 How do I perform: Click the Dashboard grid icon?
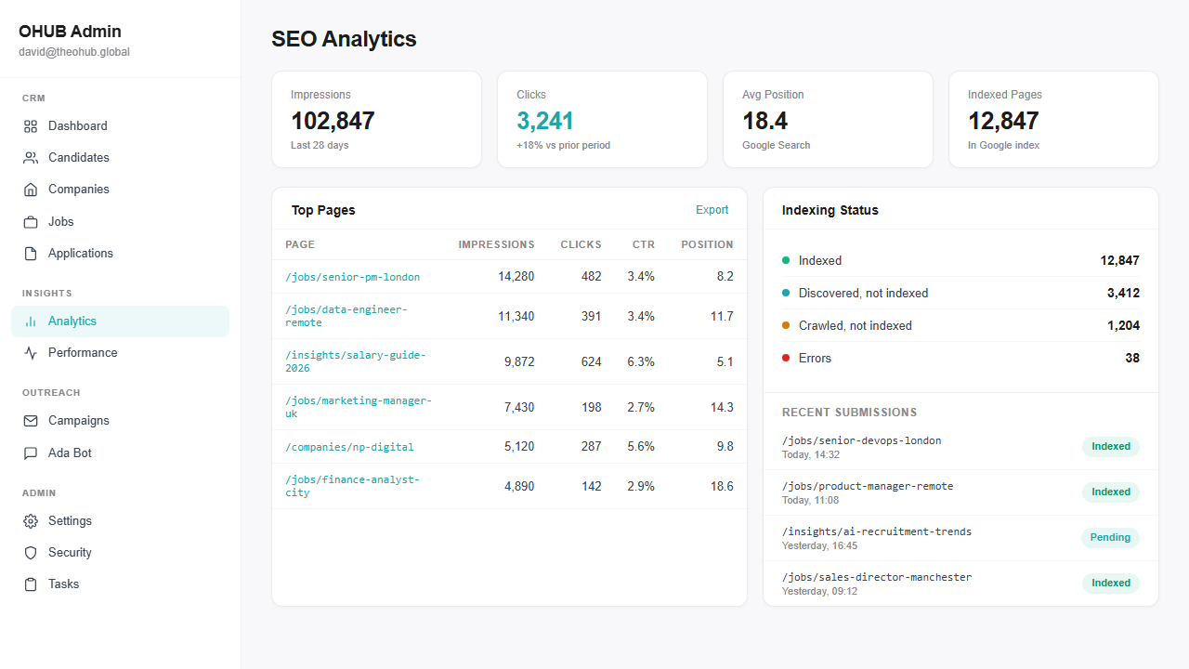click(x=31, y=126)
